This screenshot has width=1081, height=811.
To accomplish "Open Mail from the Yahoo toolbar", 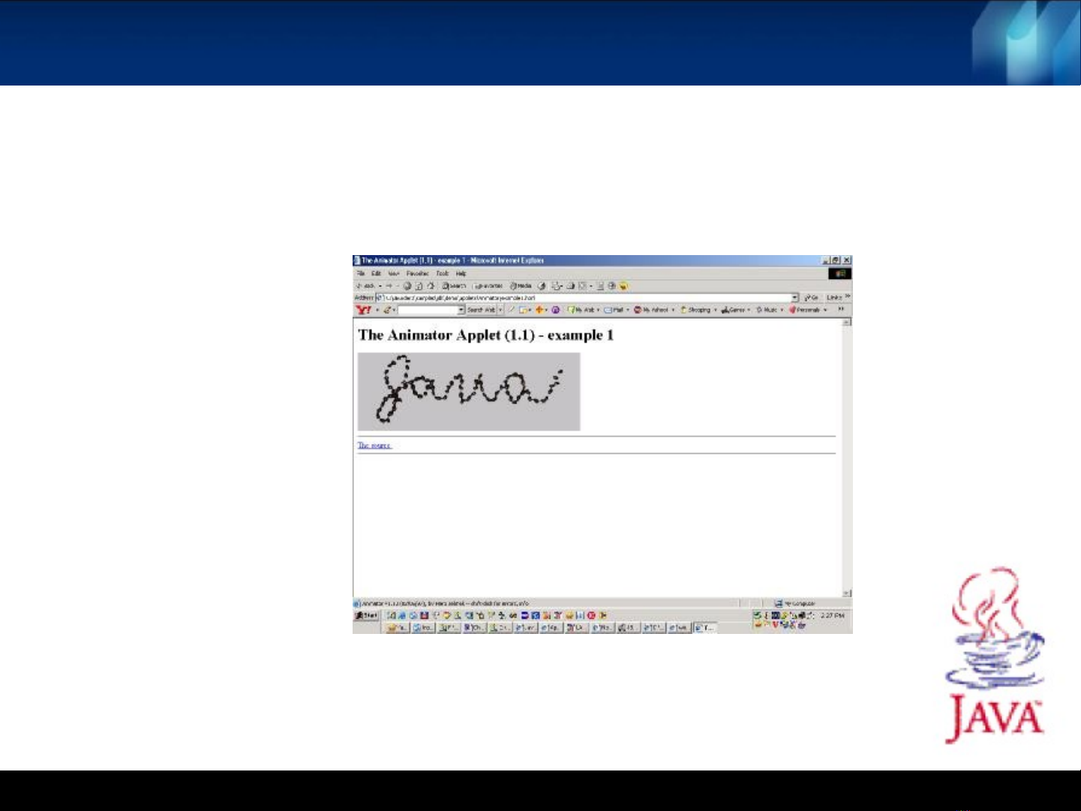I will (x=614, y=310).
